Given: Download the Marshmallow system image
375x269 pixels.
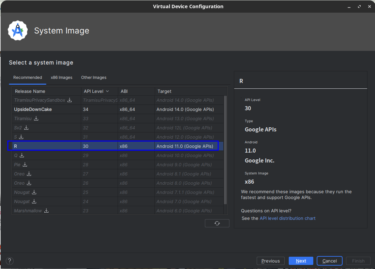Looking at the screenshot, I should (46, 211).
